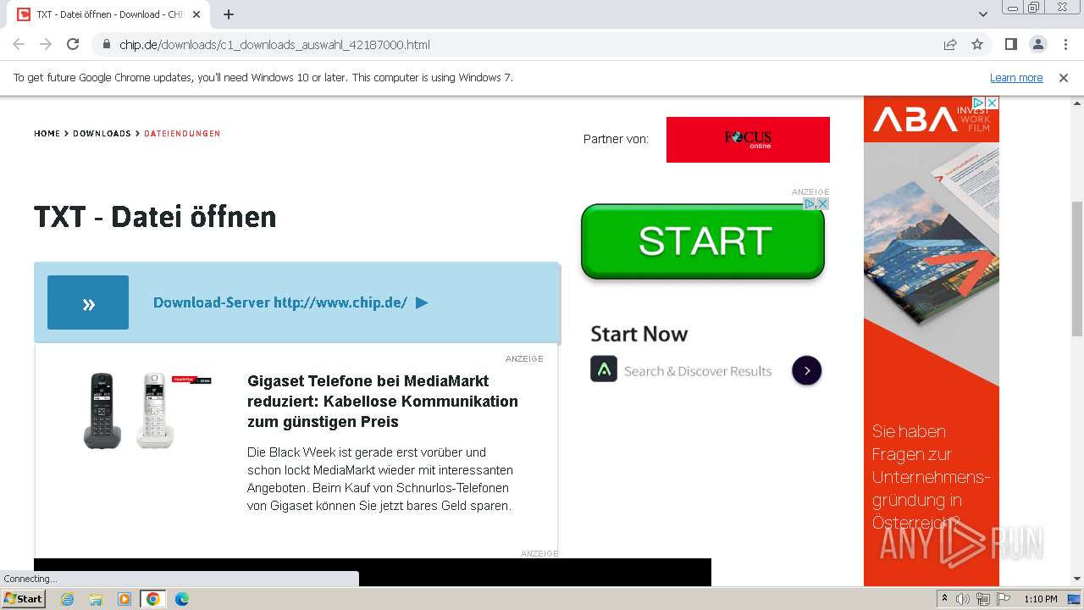
Task: Open Chrome three-dot menu
Action: coord(1065,44)
